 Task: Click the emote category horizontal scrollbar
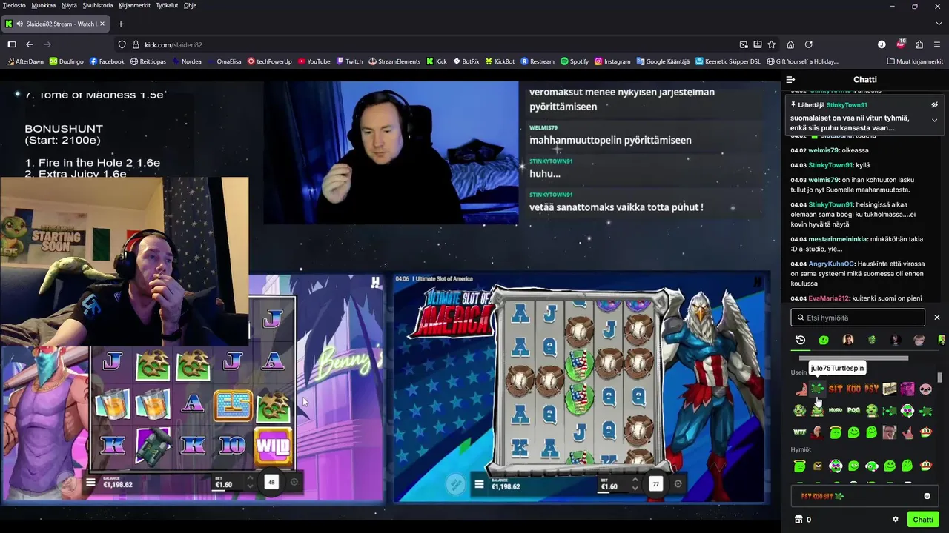tap(853, 358)
